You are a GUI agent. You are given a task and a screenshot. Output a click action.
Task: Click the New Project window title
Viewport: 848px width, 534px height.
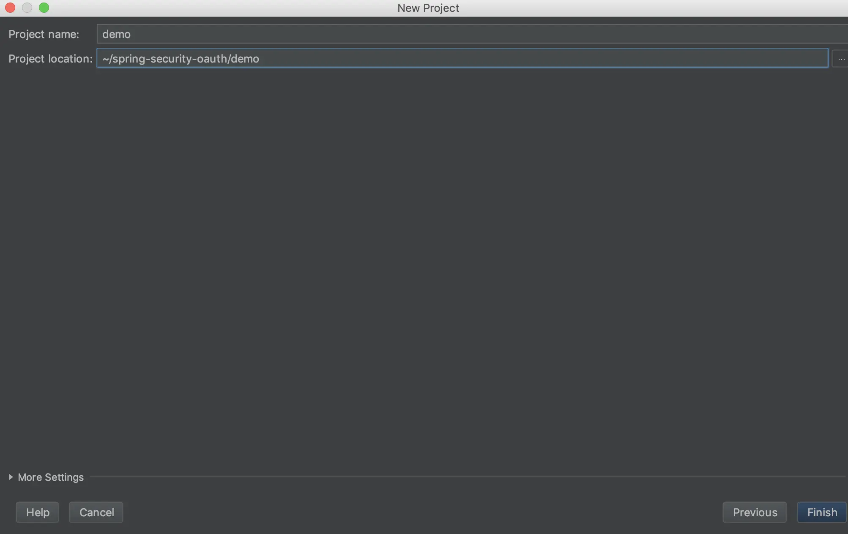[428, 8]
